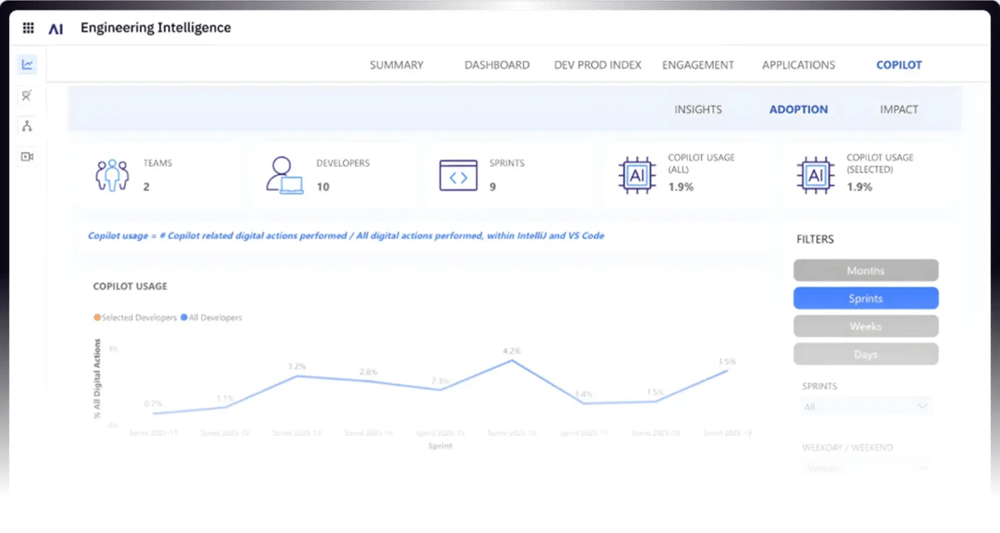The width and height of the screenshot is (1000, 533).
Task: Click the 3.5% data label
Action: point(727,362)
